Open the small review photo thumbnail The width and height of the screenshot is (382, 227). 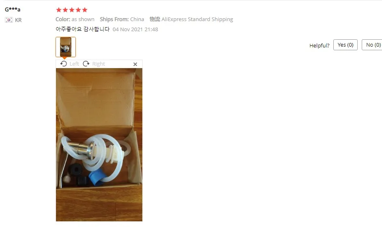coord(66,47)
